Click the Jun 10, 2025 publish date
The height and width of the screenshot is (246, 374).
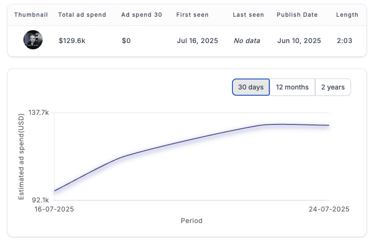pos(298,41)
